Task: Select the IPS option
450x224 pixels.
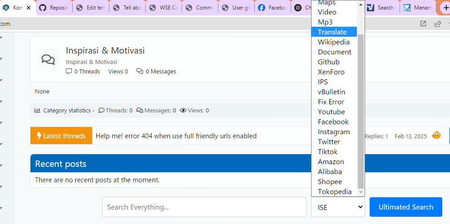Action: coord(334,82)
